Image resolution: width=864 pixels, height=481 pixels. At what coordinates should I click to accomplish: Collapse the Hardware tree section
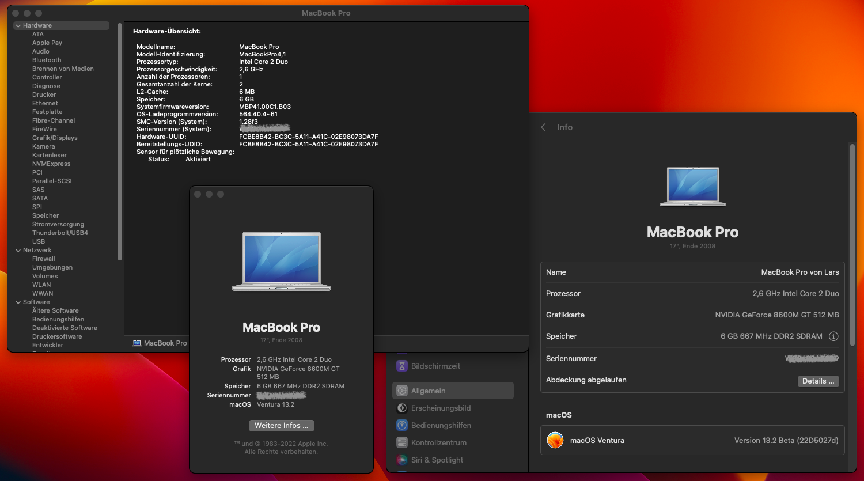[18, 25]
